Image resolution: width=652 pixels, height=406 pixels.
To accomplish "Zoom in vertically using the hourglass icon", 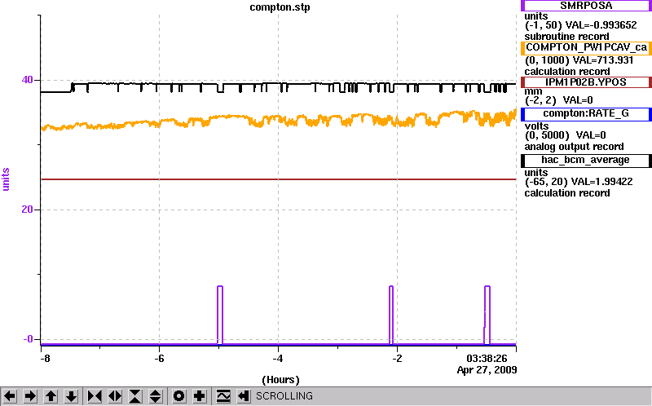I will pyautogui.click(x=135, y=396).
